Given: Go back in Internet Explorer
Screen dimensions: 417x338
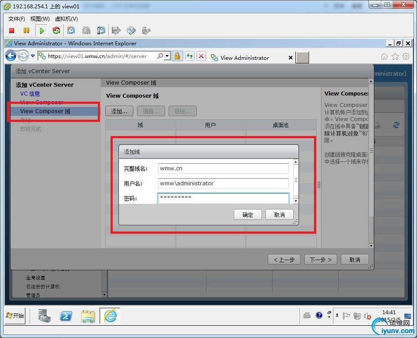Looking at the screenshot, I should [x=11, y=56].
